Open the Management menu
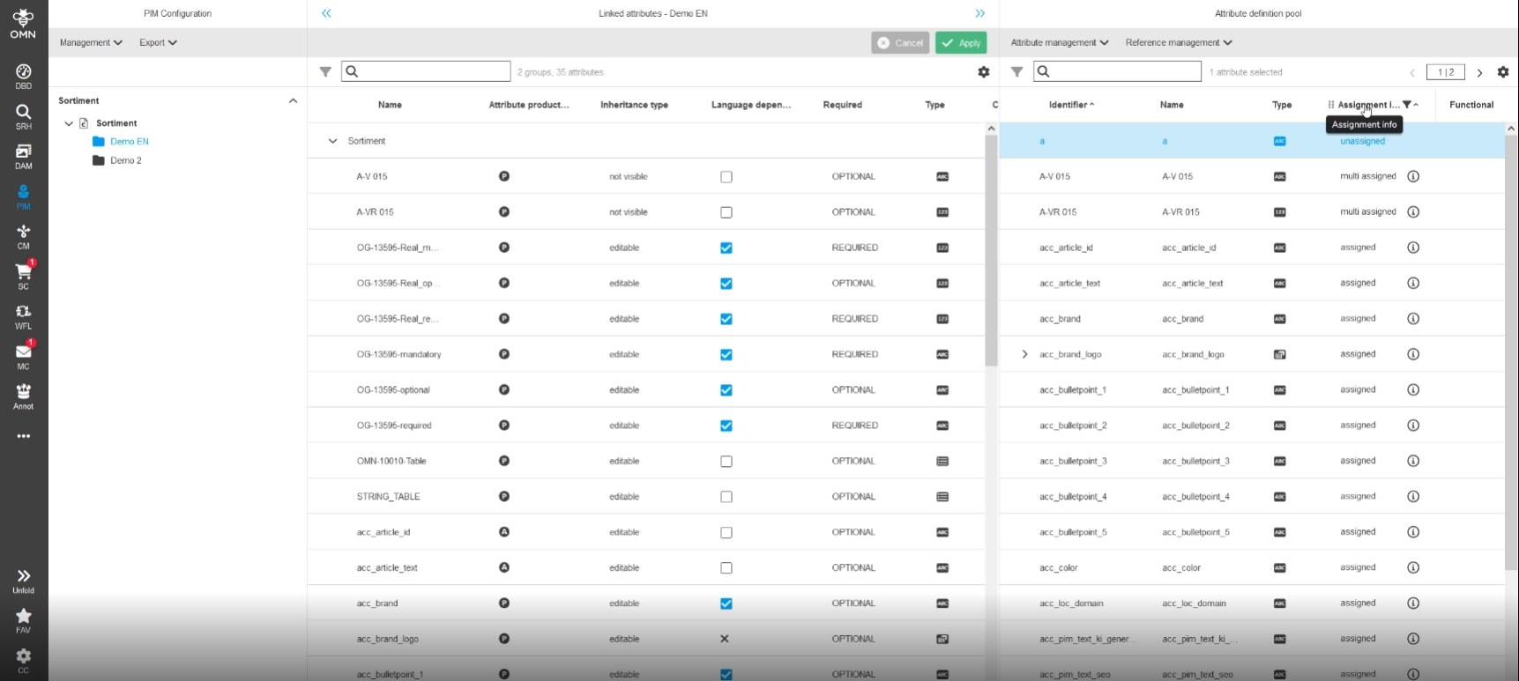Screen dimensions: 1519x681 coord(91,42)
